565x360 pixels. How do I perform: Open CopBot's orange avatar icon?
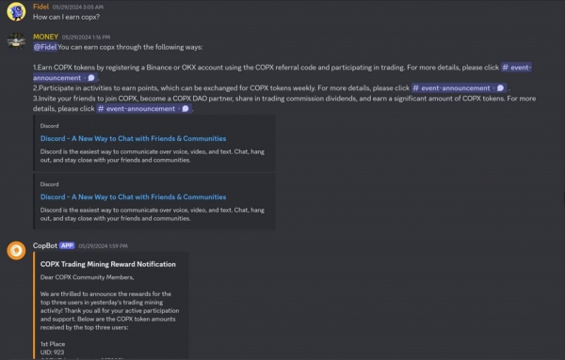[x=16, y=250]
